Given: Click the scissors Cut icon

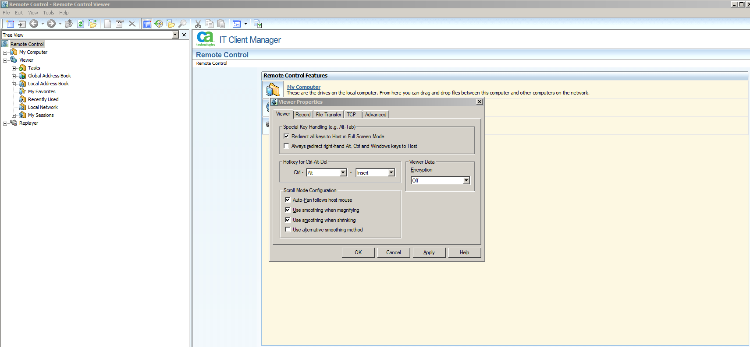Looking at the screenshot, I should pyautogui.click(x=198, y=24).
